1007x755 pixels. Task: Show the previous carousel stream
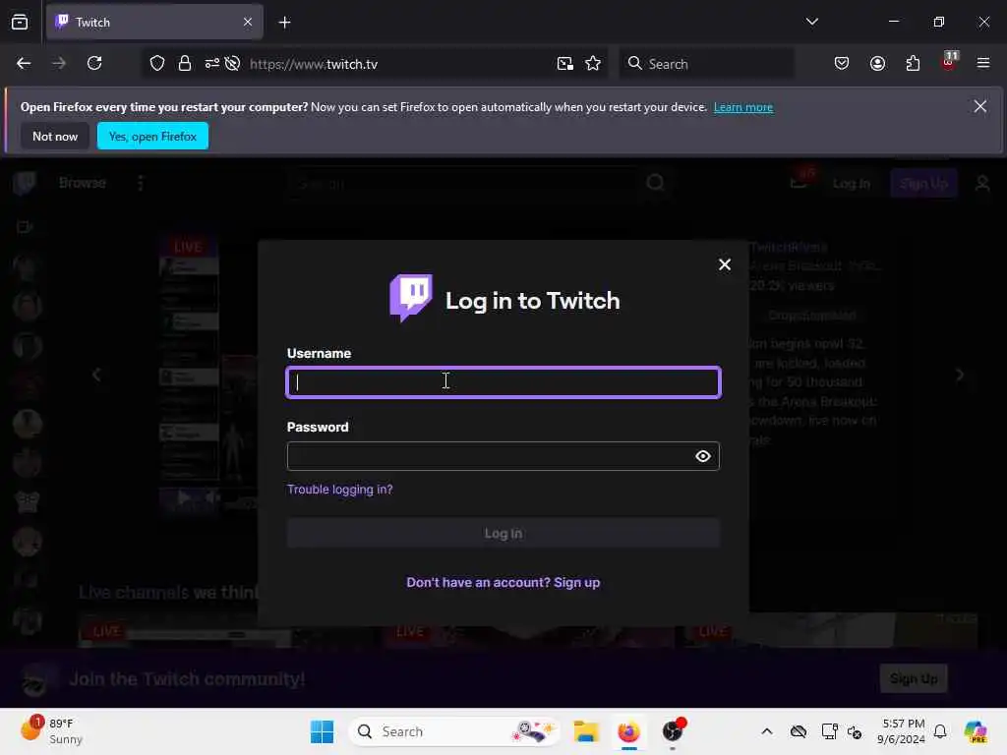(97, 375)
